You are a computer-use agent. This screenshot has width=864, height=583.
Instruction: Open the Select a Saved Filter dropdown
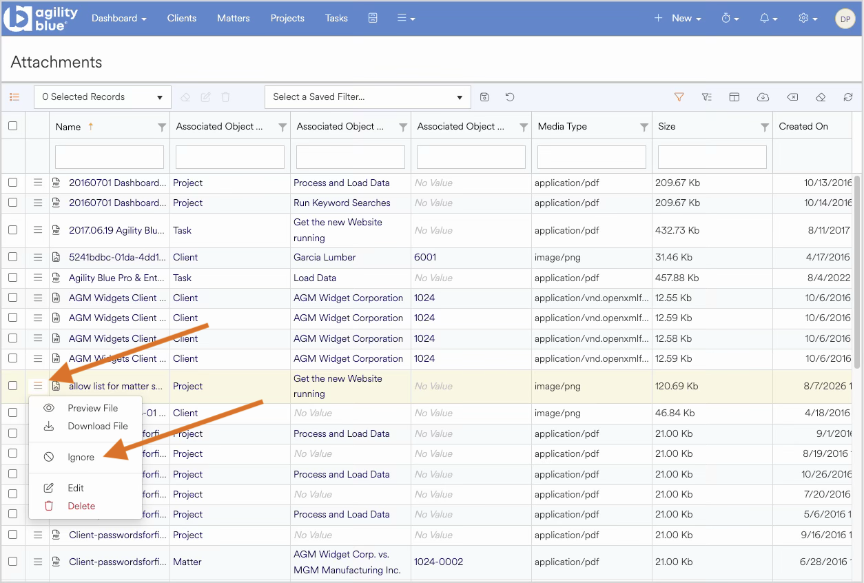click(368, 97)
